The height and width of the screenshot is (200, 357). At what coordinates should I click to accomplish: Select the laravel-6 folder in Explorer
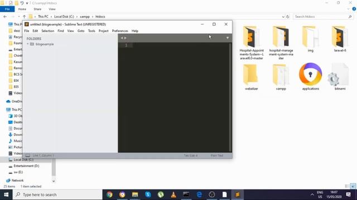tap(340, 39)
